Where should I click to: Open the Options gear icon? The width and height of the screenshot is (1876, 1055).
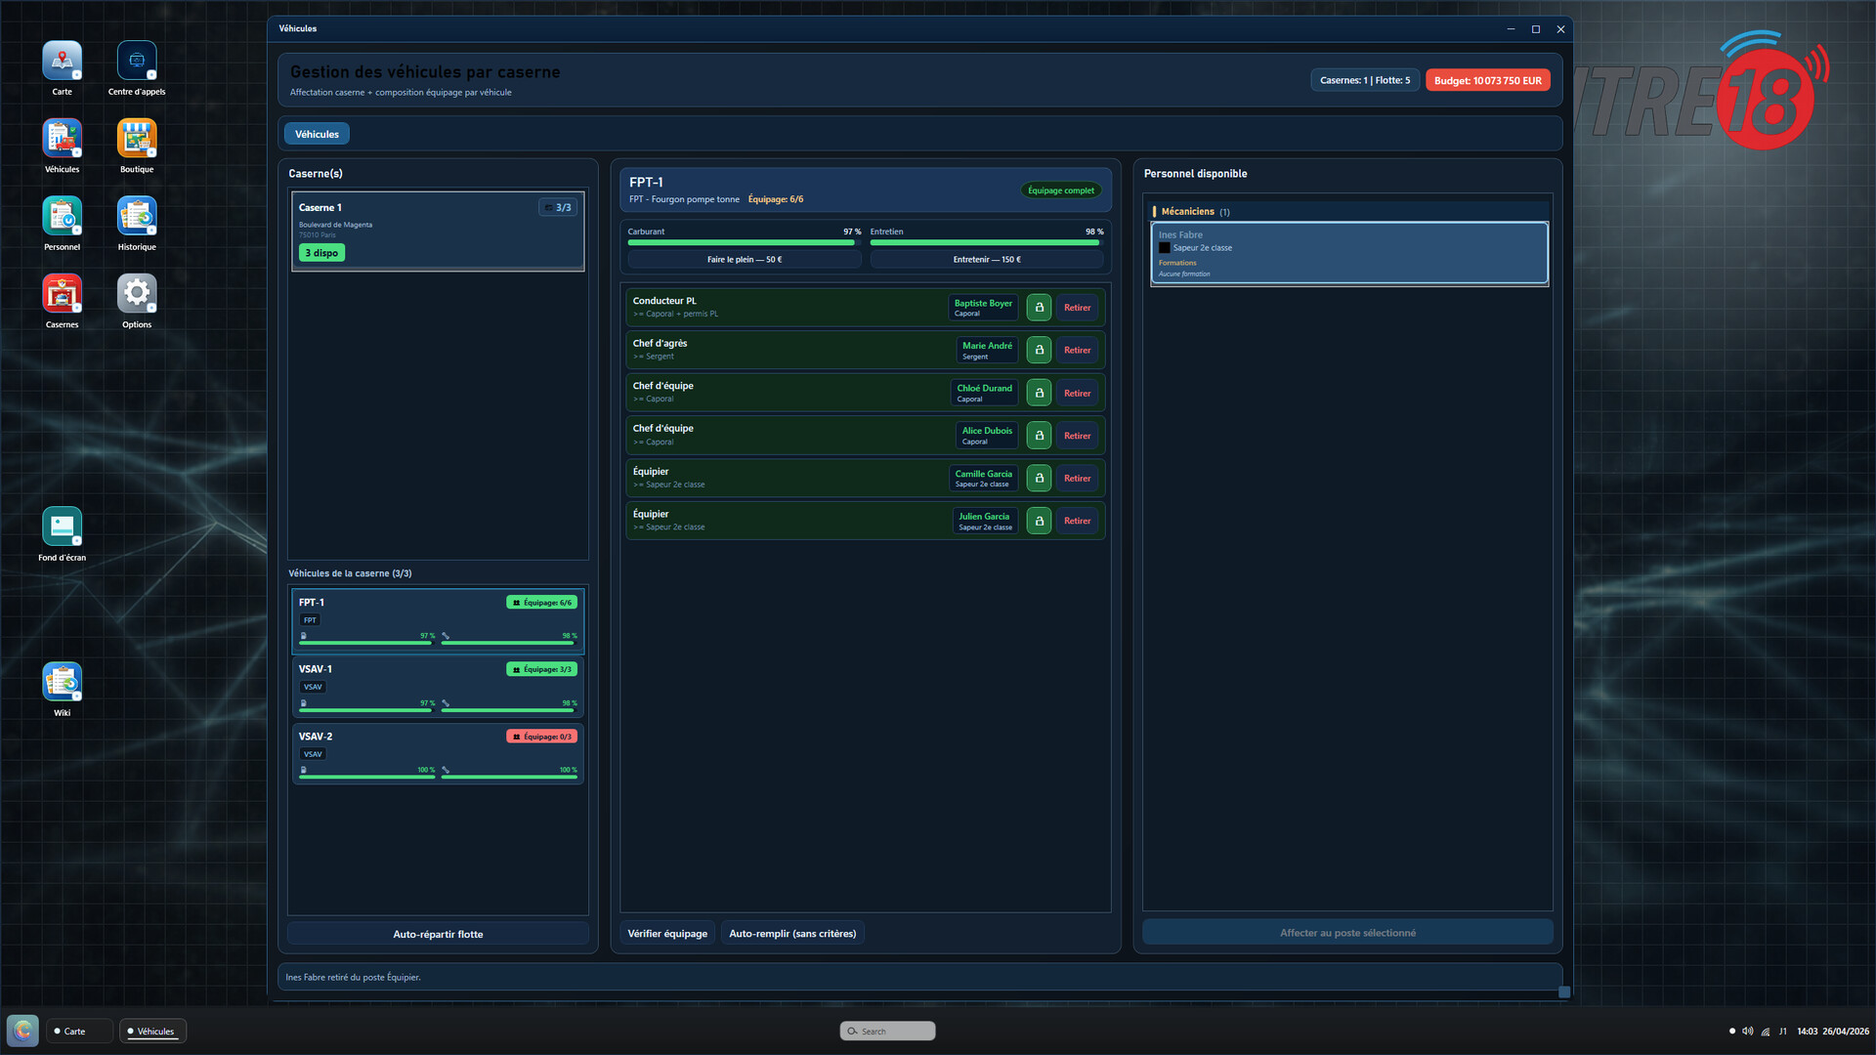click(x=137, y=302)
